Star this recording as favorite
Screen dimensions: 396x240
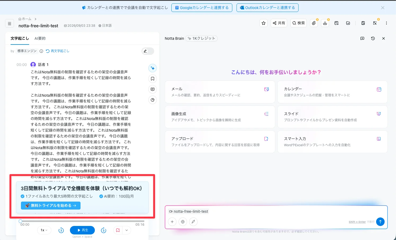(x=264, y=23)
